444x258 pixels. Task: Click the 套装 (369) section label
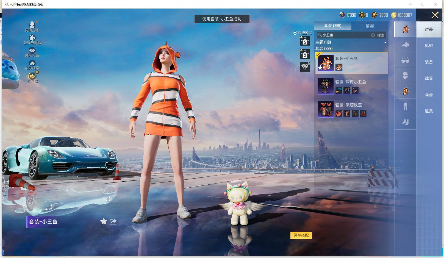point(324,49)
